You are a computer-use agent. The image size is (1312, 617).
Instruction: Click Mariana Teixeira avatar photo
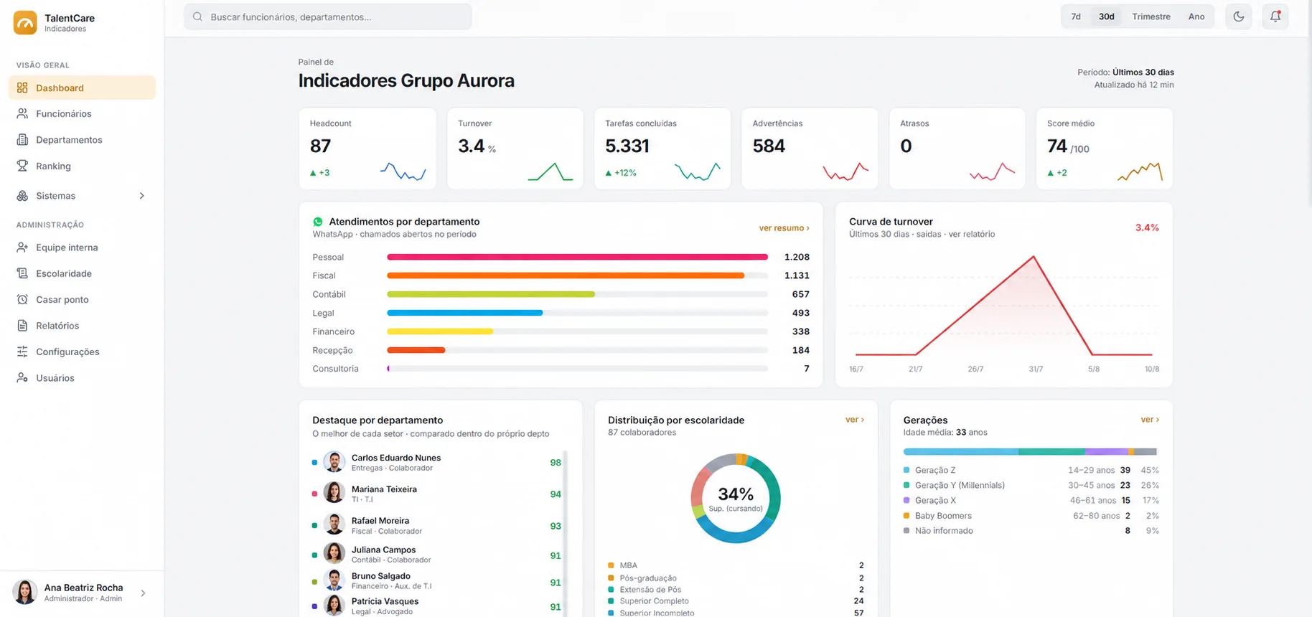click(x=334, y=493)
